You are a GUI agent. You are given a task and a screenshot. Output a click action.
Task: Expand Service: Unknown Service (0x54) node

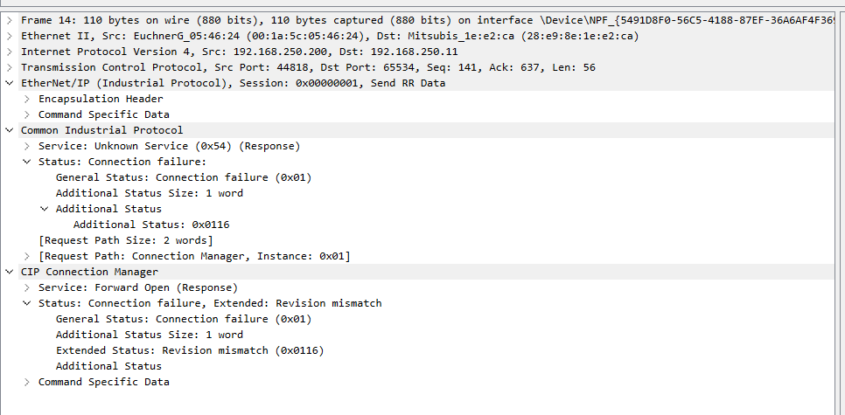pyautogui.click(x=26, y=146)
